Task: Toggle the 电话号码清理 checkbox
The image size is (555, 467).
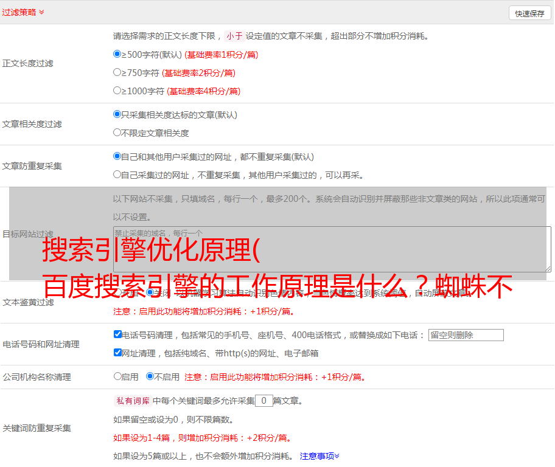Action: point(117,334)
